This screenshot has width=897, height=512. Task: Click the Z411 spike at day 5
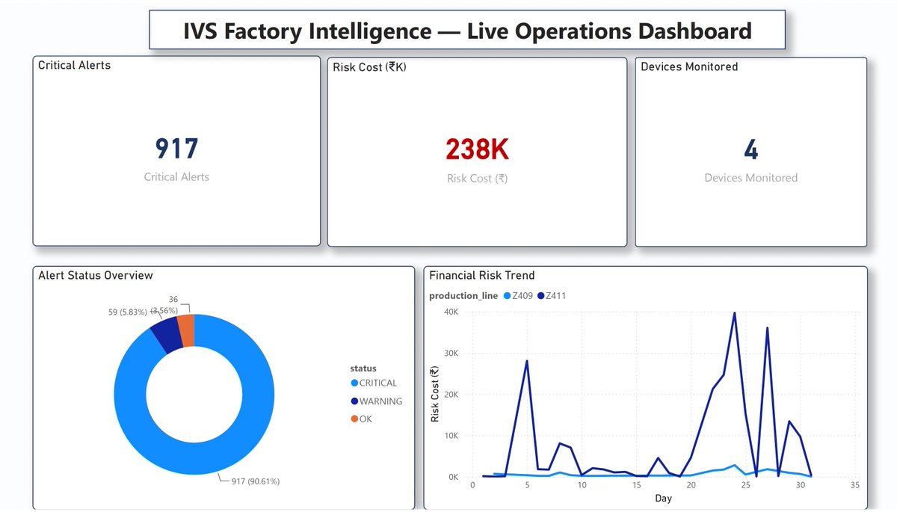527,361
